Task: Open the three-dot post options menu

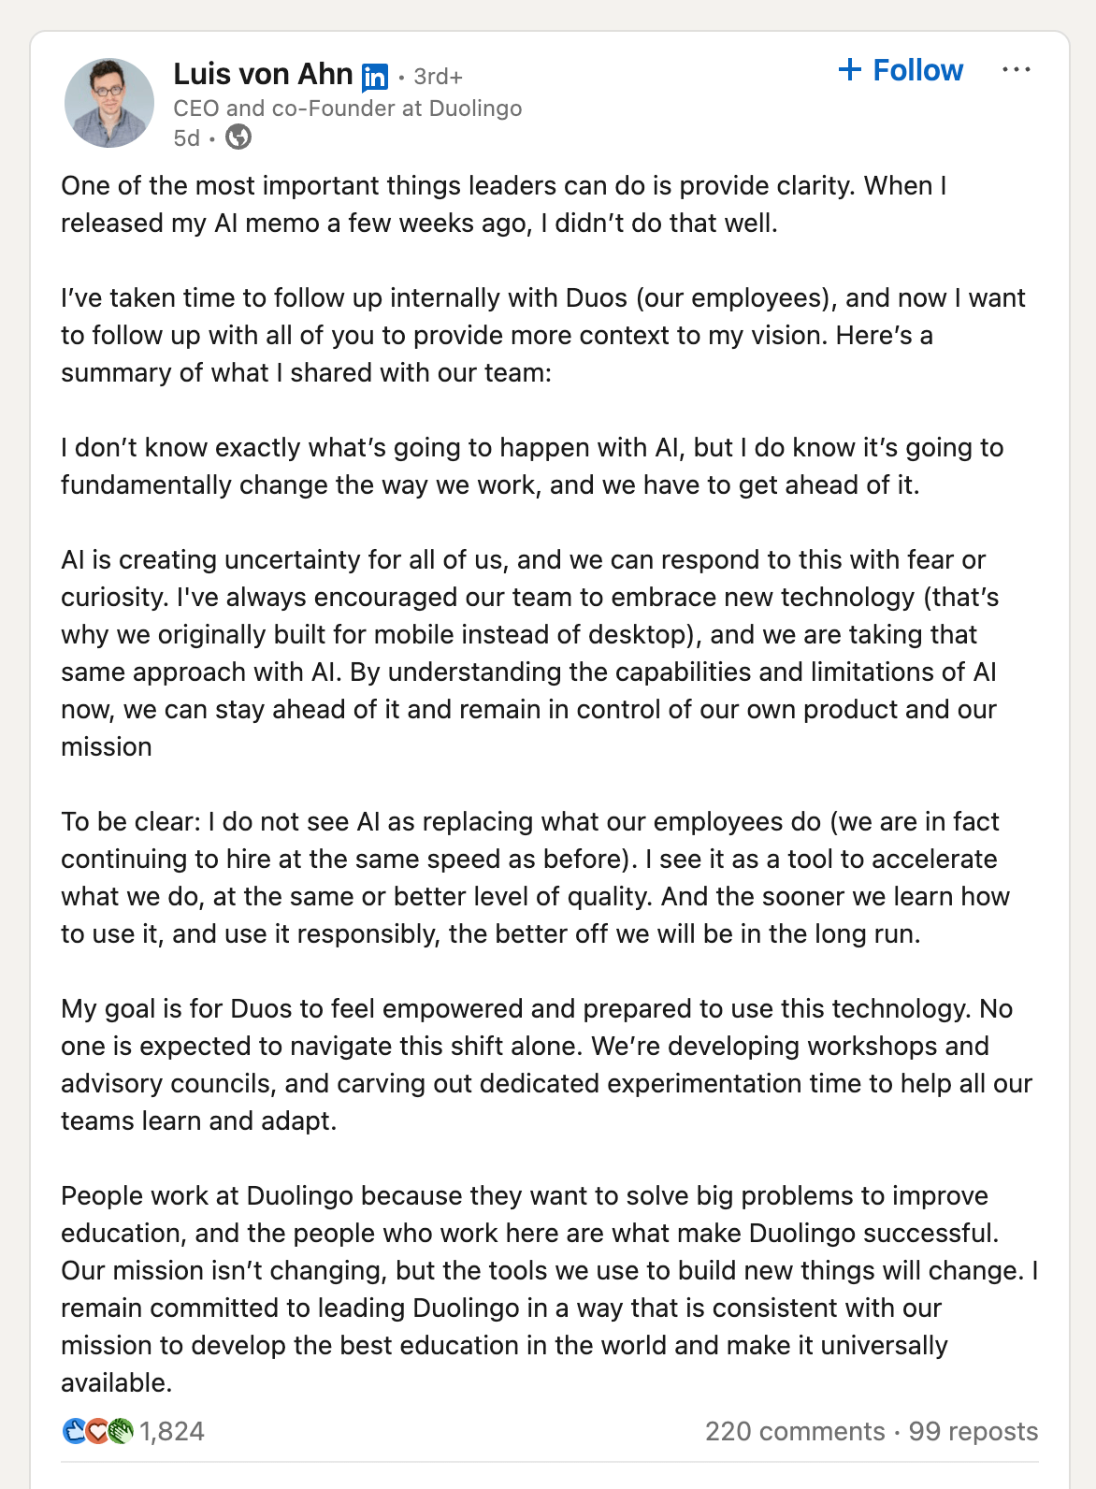Action: pyautogui.click(x=1016, y=70)
